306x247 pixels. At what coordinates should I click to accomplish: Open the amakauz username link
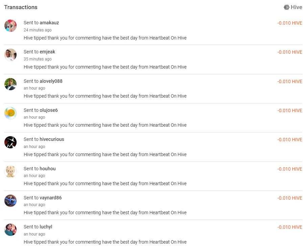49,23
